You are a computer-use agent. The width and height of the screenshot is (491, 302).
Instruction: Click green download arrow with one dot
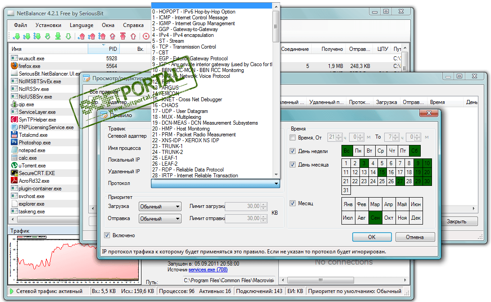16,36
